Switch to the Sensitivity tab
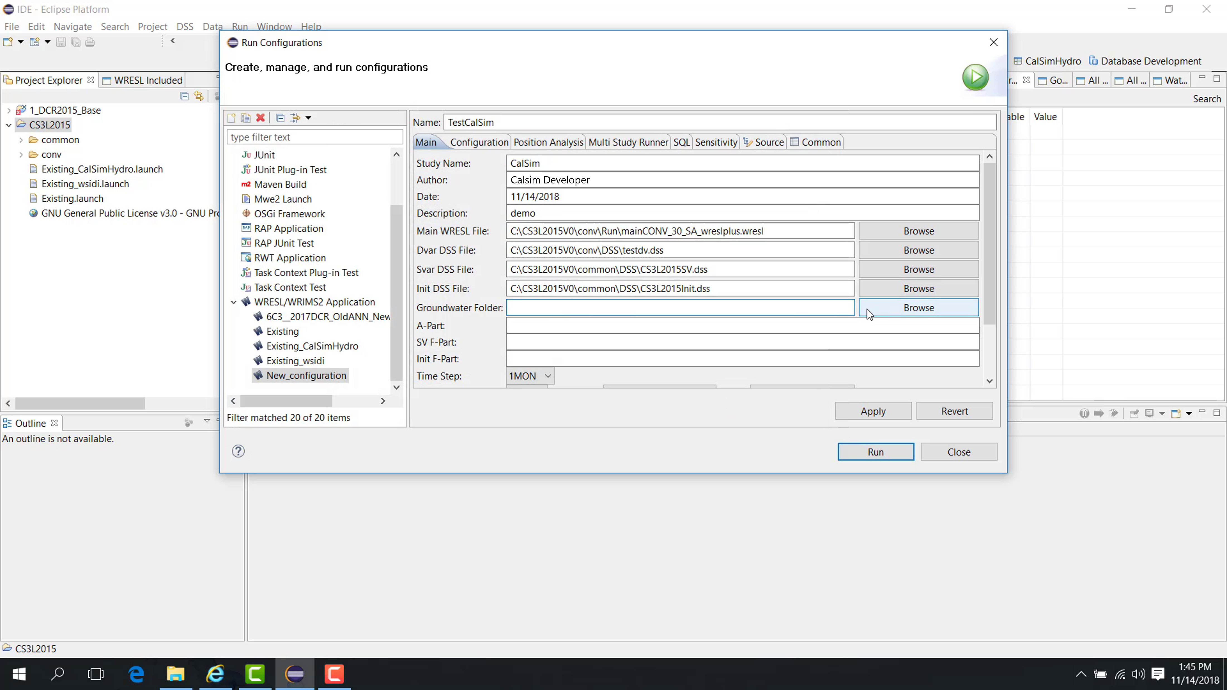1227x690 pixels. 716,142
